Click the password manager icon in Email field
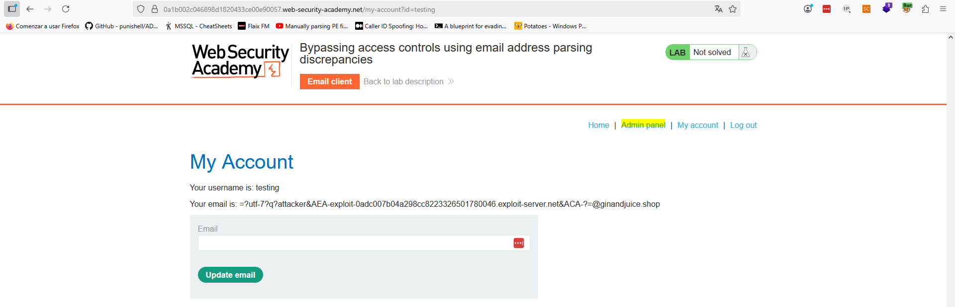The image size is (955, 307). click(x=518, y=243)
